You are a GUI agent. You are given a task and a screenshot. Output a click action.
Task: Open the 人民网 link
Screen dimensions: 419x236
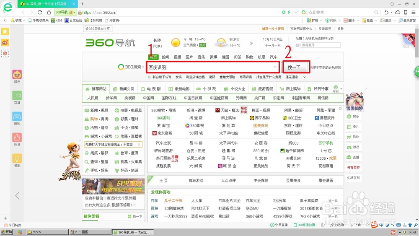coord(93,98)
